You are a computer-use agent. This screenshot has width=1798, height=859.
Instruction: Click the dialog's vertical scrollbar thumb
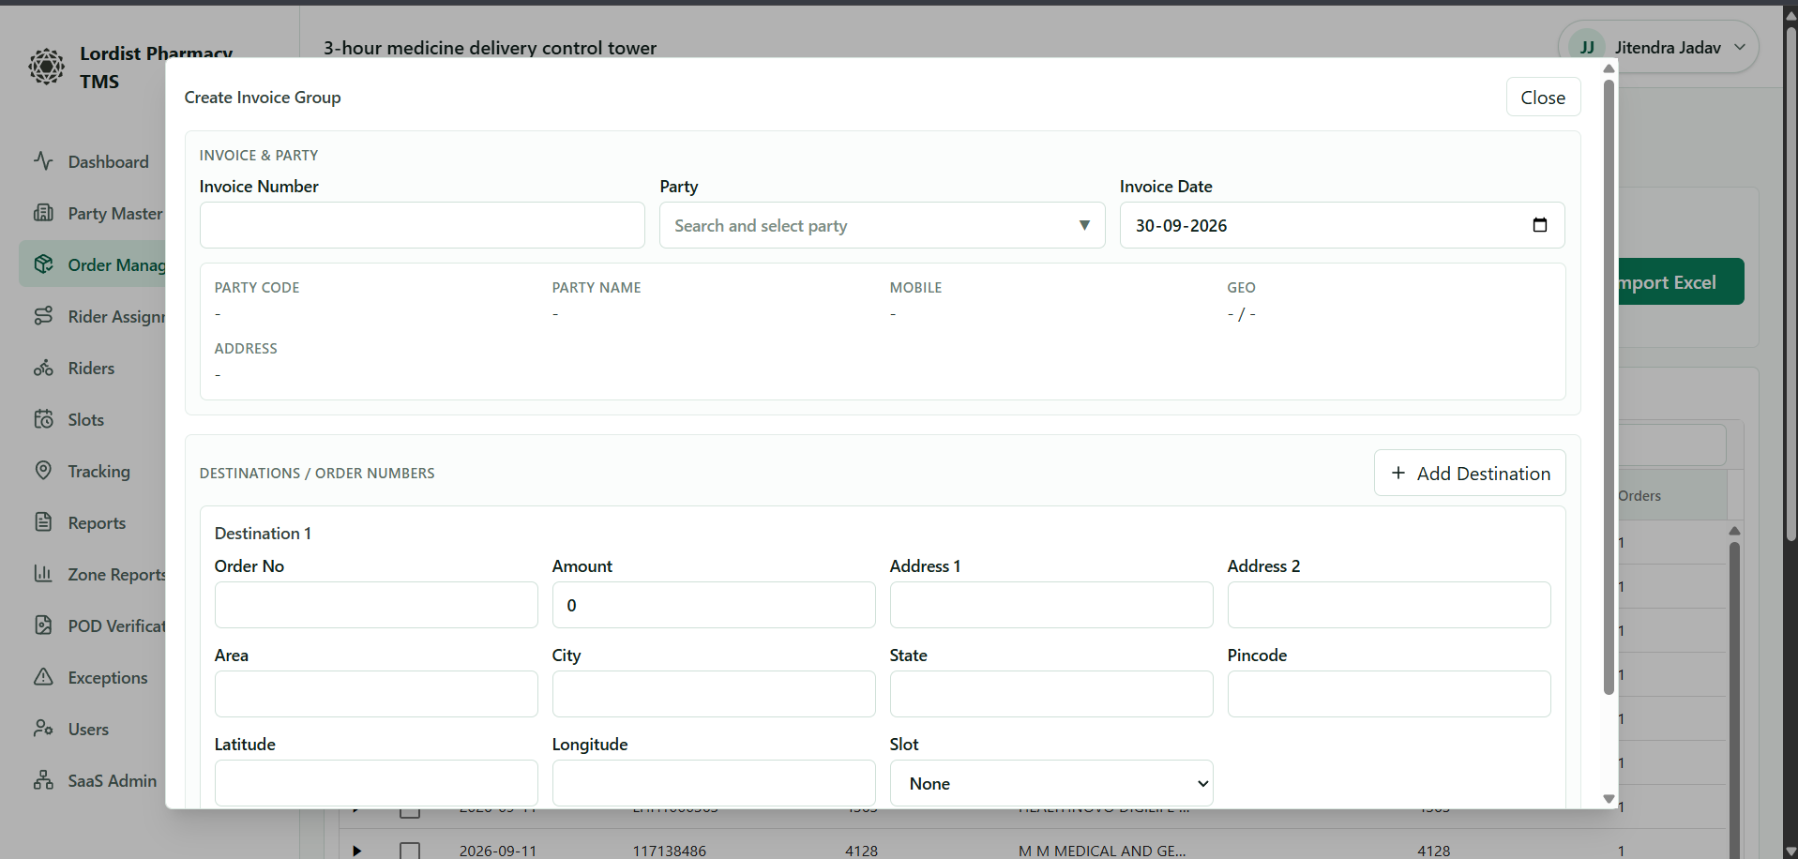(1609, 386)
